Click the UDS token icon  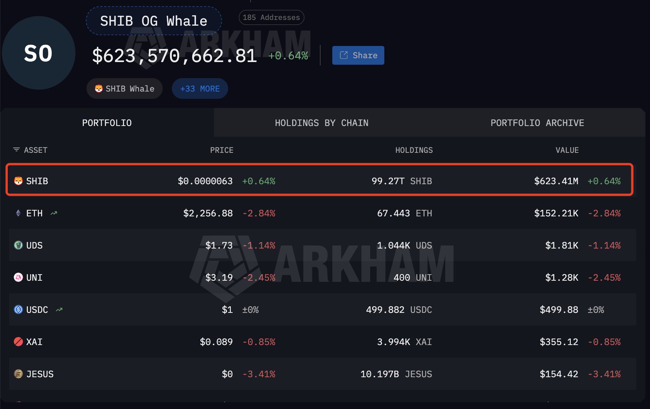[x=18, y=245]
